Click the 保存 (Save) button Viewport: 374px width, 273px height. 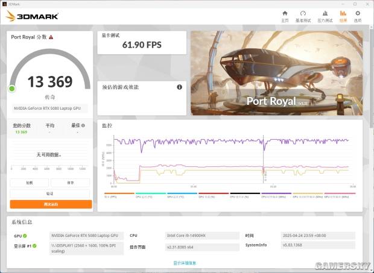(71, 183)
